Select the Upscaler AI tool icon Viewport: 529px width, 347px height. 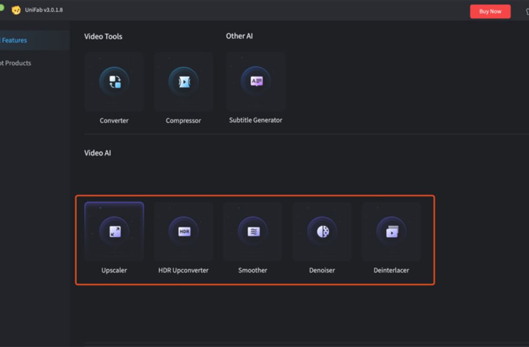tap(114, 232)
